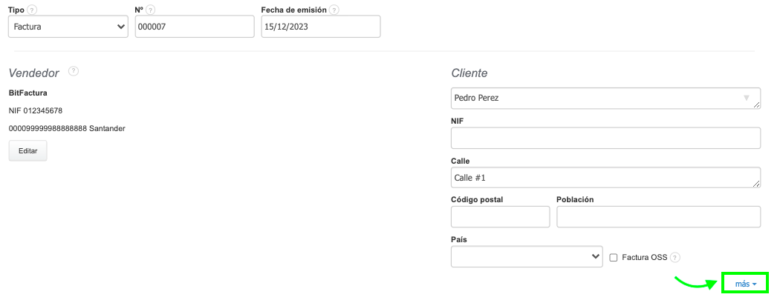The width and height of the screenshot is (780, 300).
Task: Enable the Factura OSS checkbox
Action: pos(614,257)
